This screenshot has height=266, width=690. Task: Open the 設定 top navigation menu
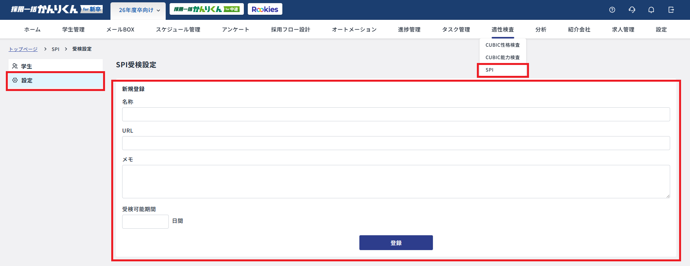[661, 30]
